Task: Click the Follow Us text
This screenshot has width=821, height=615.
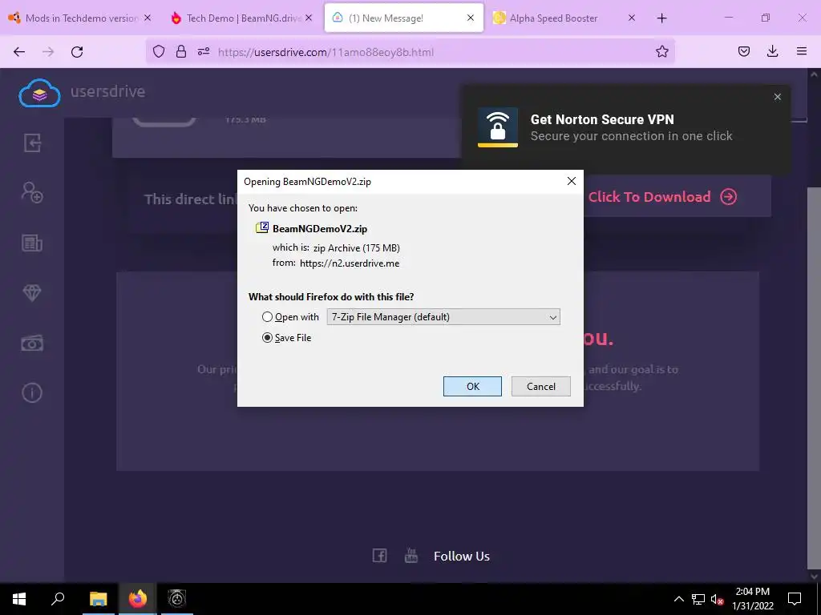Action: [461, 556]
